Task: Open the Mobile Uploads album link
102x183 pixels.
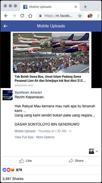Action: click(x=25, y=131)
